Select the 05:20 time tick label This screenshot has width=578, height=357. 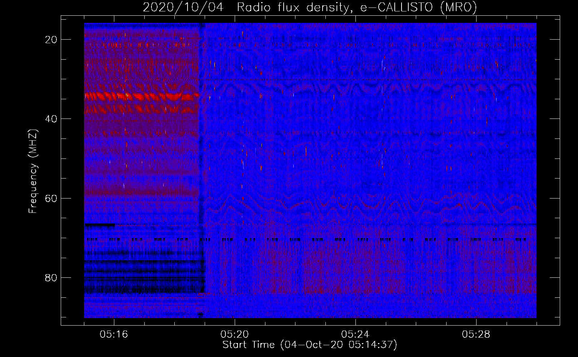click(x=235, y=335)
